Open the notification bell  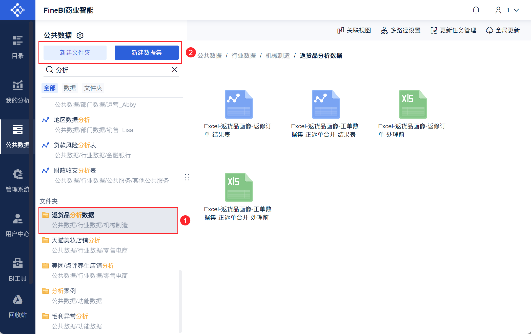point(476,10)
